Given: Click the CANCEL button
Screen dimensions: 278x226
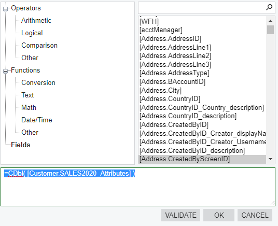Looking at the screenshot, I should (255, 215).
